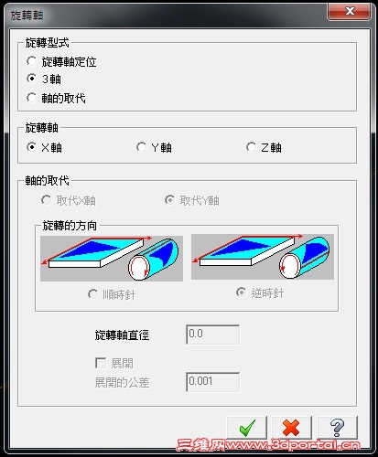
Task: Click the 展開的公差 tolerance field
Action: pos(213,382)
